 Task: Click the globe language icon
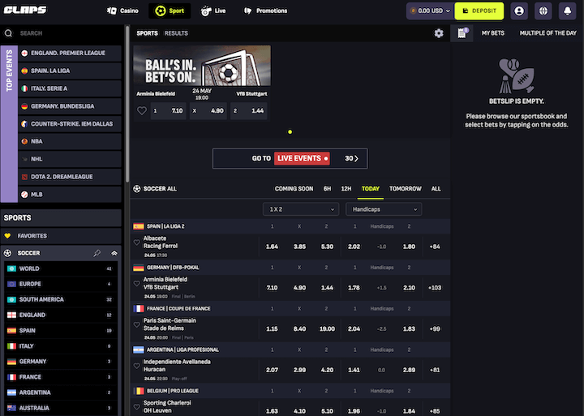(543, 11)
